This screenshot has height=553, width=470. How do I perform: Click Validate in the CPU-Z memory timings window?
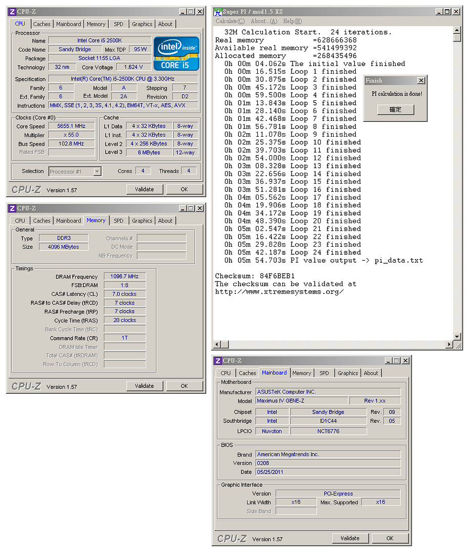click(145, 386)
